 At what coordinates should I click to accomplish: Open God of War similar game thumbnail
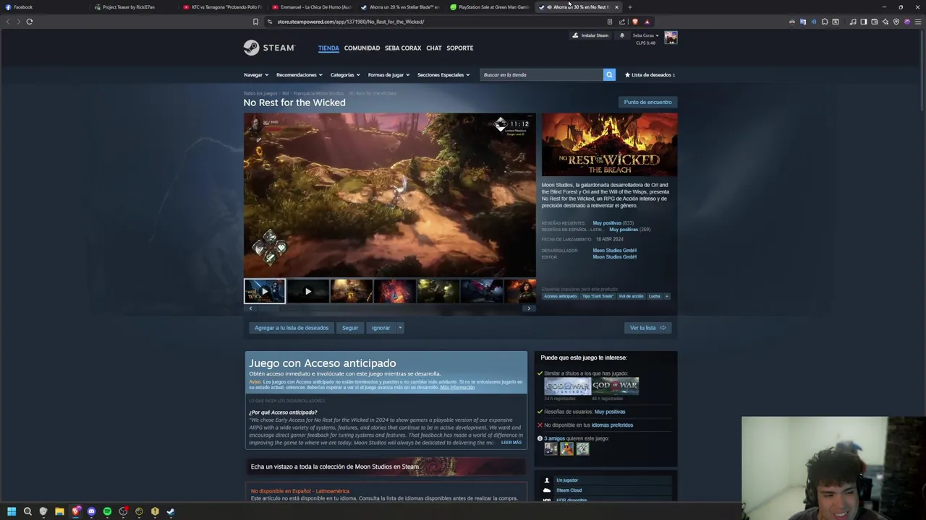coord(615,386)
